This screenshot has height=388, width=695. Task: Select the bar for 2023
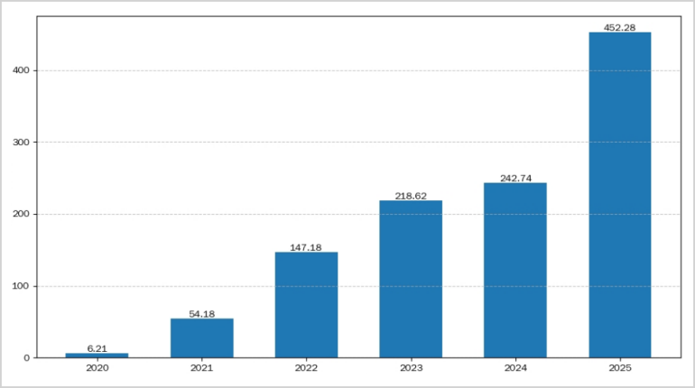click(411, 279)
